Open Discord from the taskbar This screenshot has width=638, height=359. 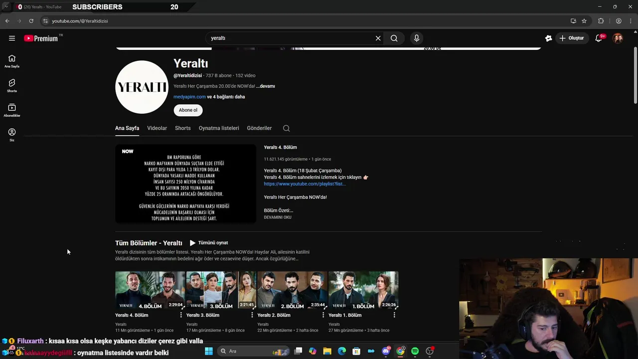coord(385,351)
